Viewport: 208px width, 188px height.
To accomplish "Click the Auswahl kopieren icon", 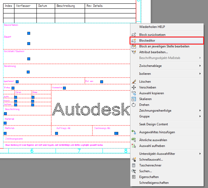I will click(134, 93).
